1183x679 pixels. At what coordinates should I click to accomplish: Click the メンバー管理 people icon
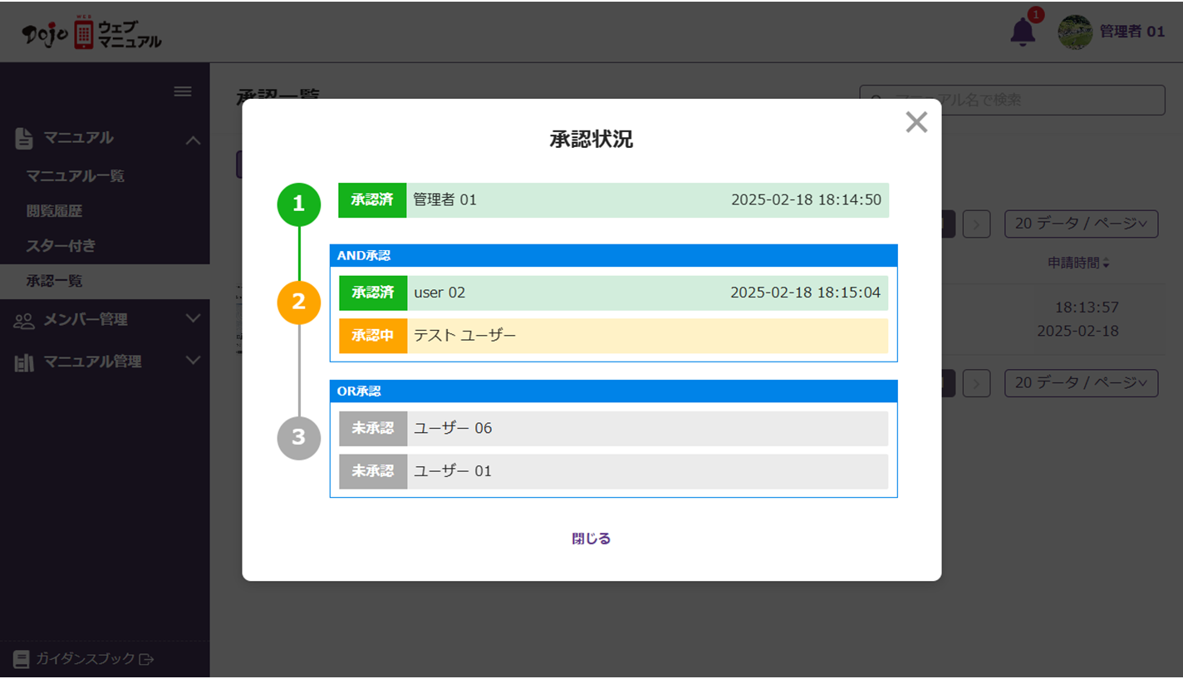[24, 320]
